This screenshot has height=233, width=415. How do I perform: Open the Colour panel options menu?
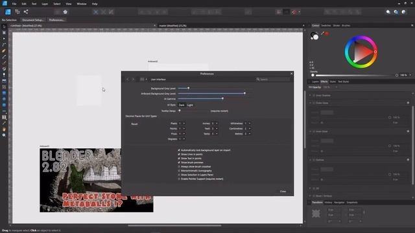[412, 25]
